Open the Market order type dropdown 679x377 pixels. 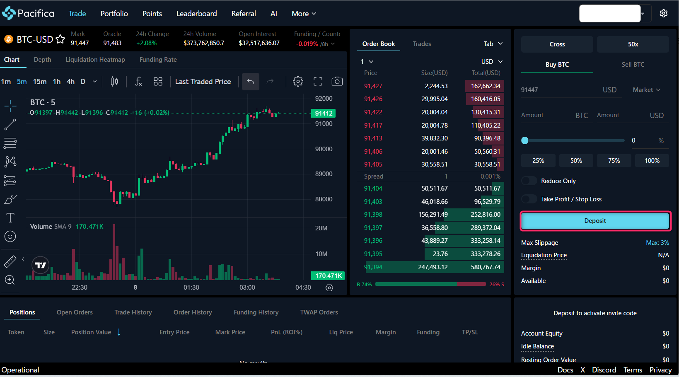click(646, 90)
